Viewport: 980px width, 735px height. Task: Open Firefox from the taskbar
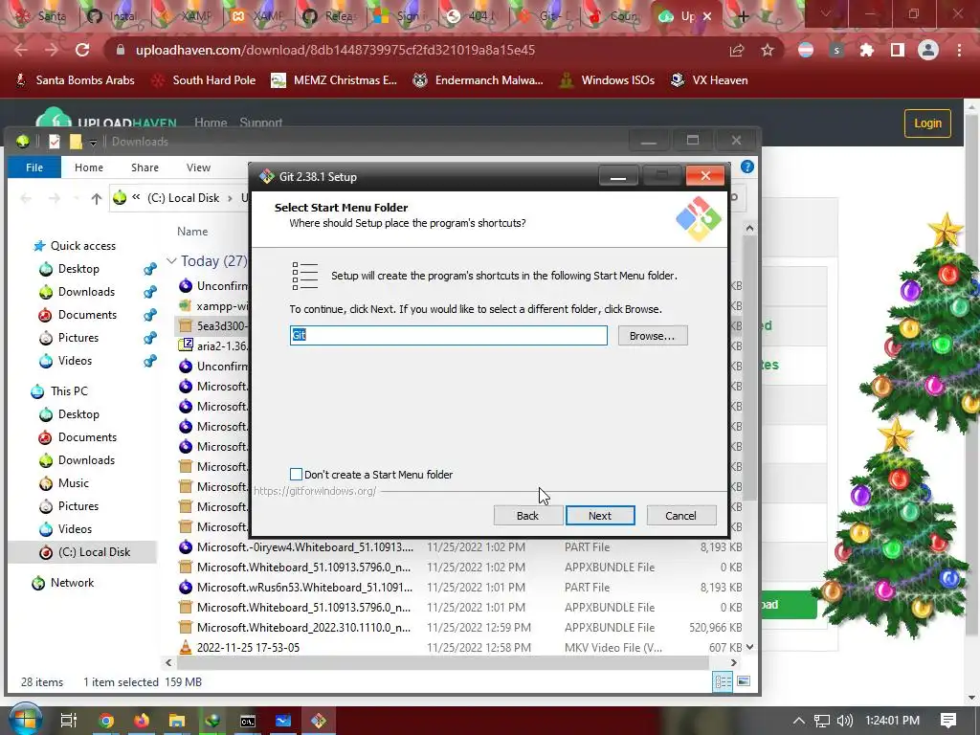pos(142,721)
